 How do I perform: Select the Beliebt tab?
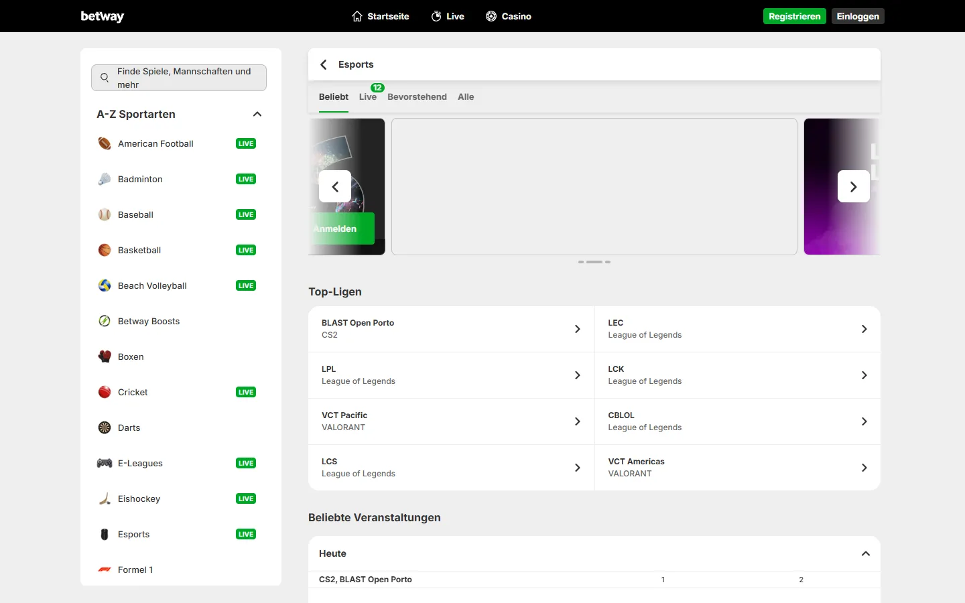[x=334, y=97]
